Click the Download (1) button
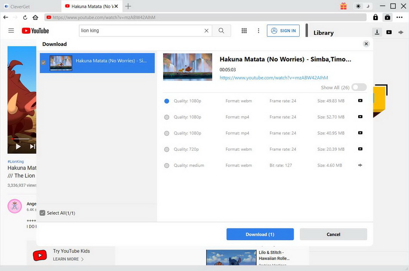409x271 pixels. point(260,234)
